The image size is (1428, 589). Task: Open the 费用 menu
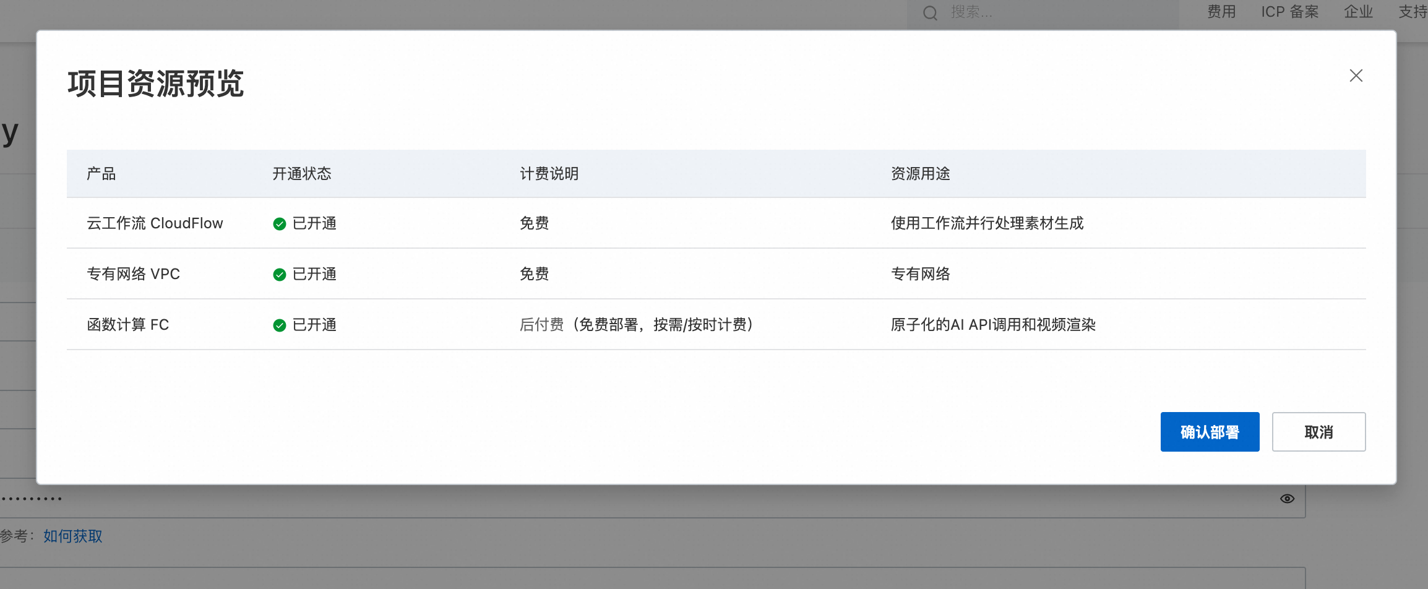1221,12
